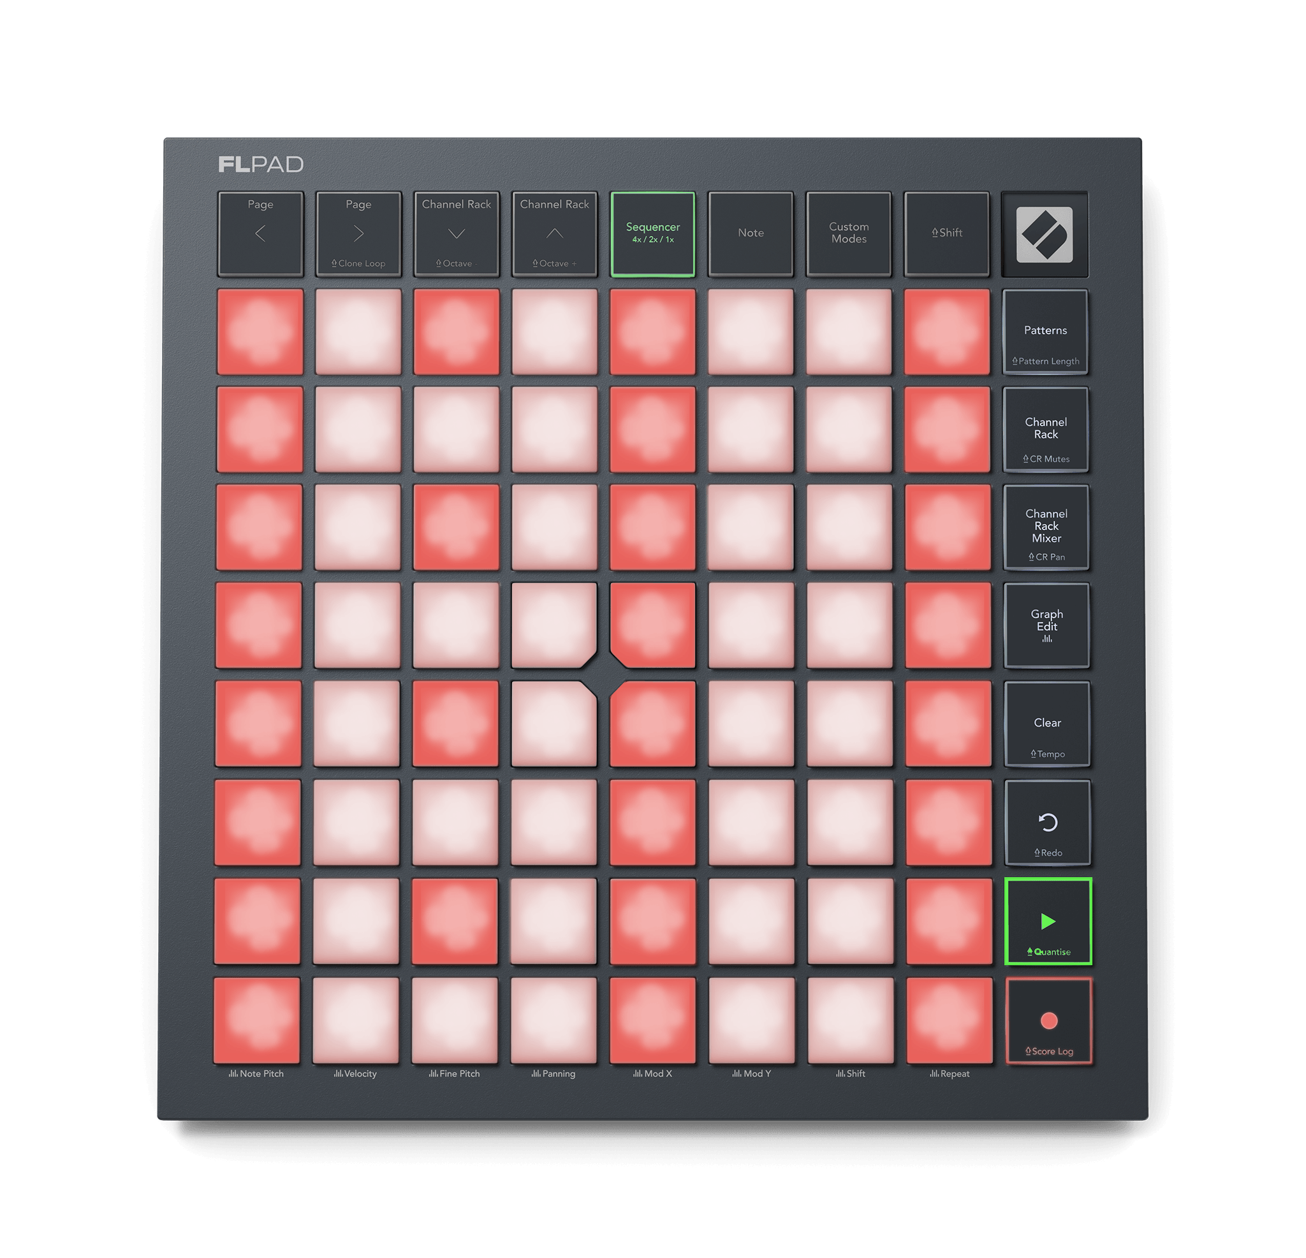Tap the red pad left of Play button
This screenshot has width=1306, height=1258.
pos(950,921)
